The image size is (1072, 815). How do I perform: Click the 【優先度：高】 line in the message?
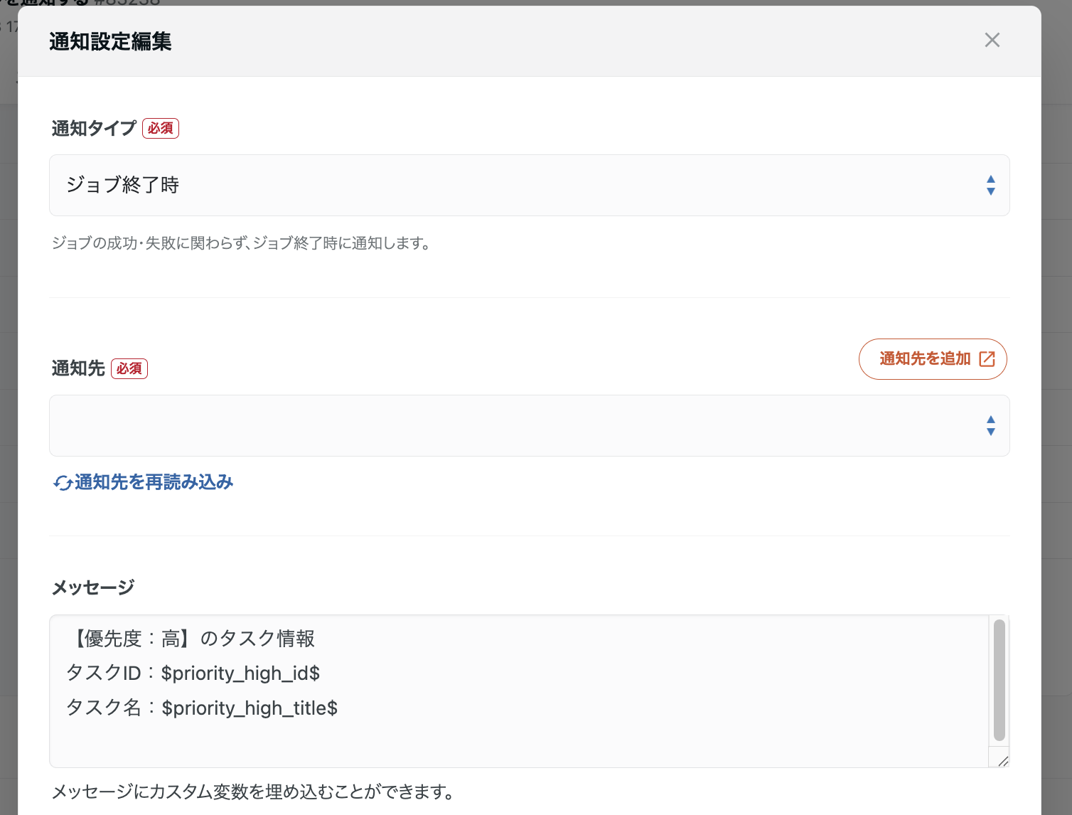coord(191,639)
